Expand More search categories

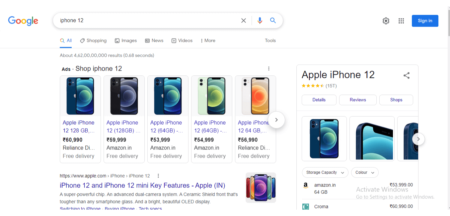pyautogui.click(x=208, y=40)
